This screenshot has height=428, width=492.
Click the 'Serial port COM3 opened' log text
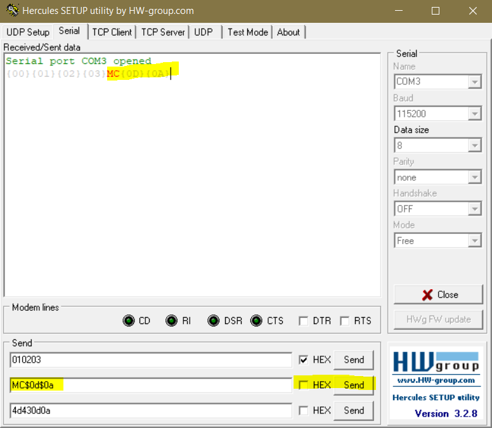[79, 61]
